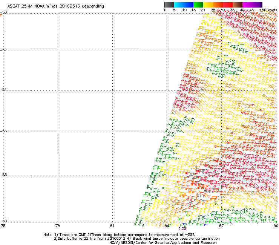The image size is (279, 245).
Task: Click the '75' longitude axis label
Action: click(3, 226)
